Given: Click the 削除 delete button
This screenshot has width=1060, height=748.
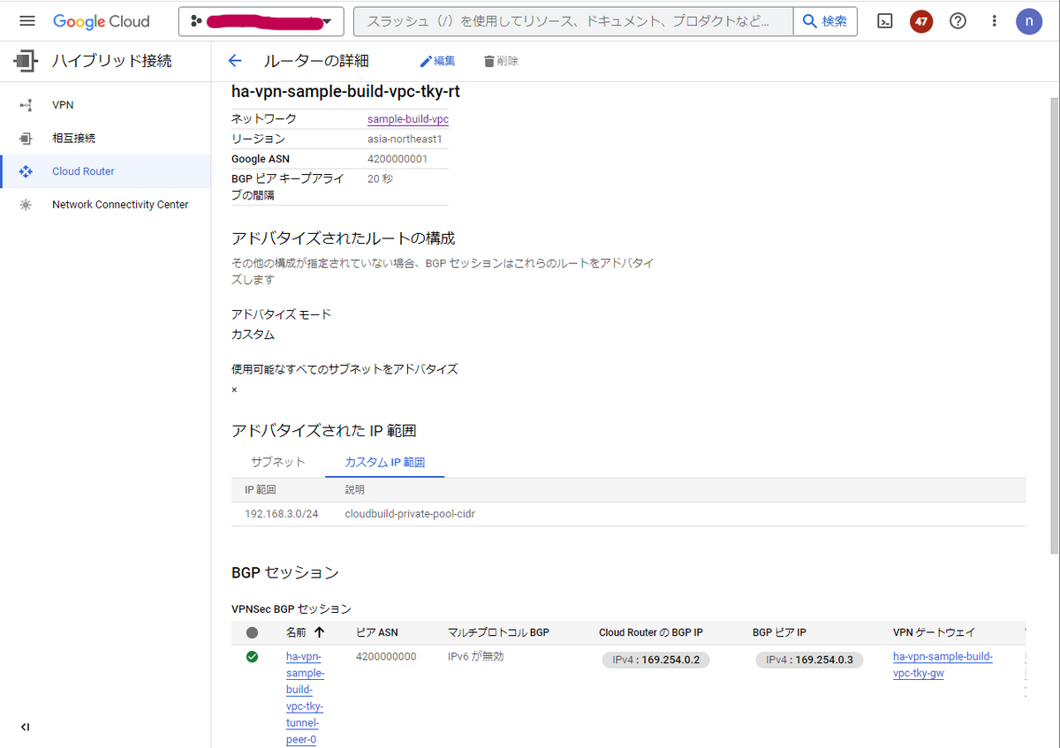Looking at the screenshot, I should [x=501, y=61].
